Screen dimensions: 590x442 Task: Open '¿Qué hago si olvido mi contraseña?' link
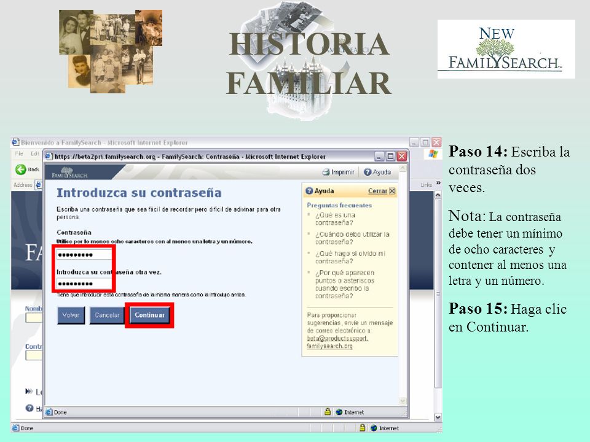click(x=350, y=257)
